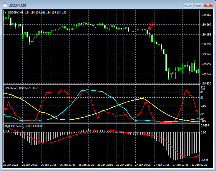Click the USDJPY,M5 chart window icon
This screenshot has height=171, width=216.
click(x=5, y=5)
